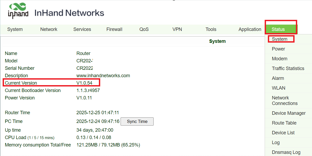Open the Network menu
This screenshot has width=312, height=156.
coord(49,29)
